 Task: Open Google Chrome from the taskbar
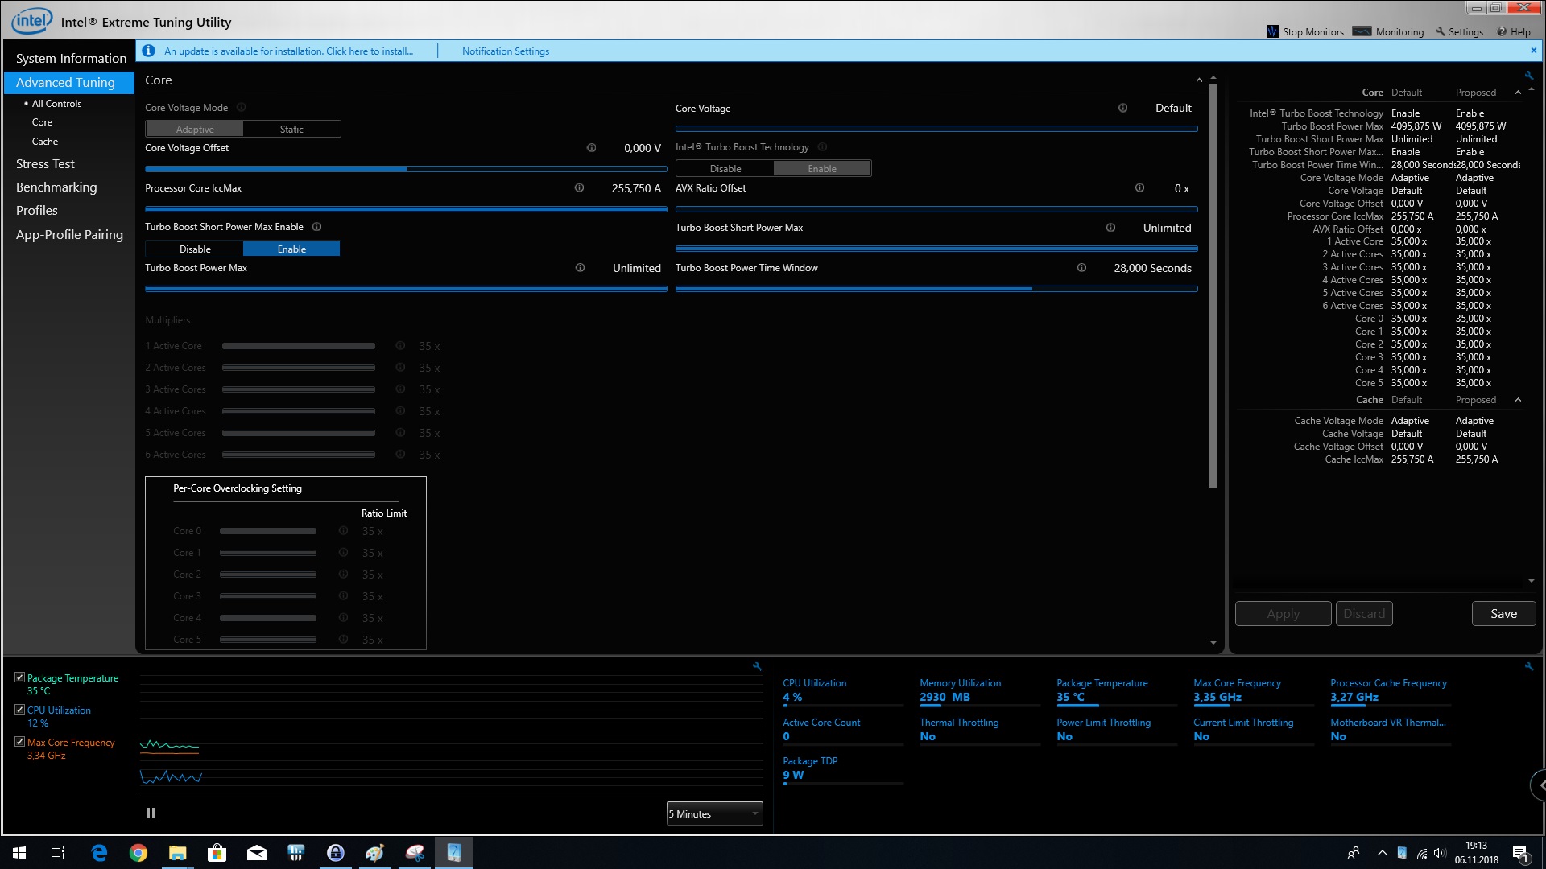point(138,853)
